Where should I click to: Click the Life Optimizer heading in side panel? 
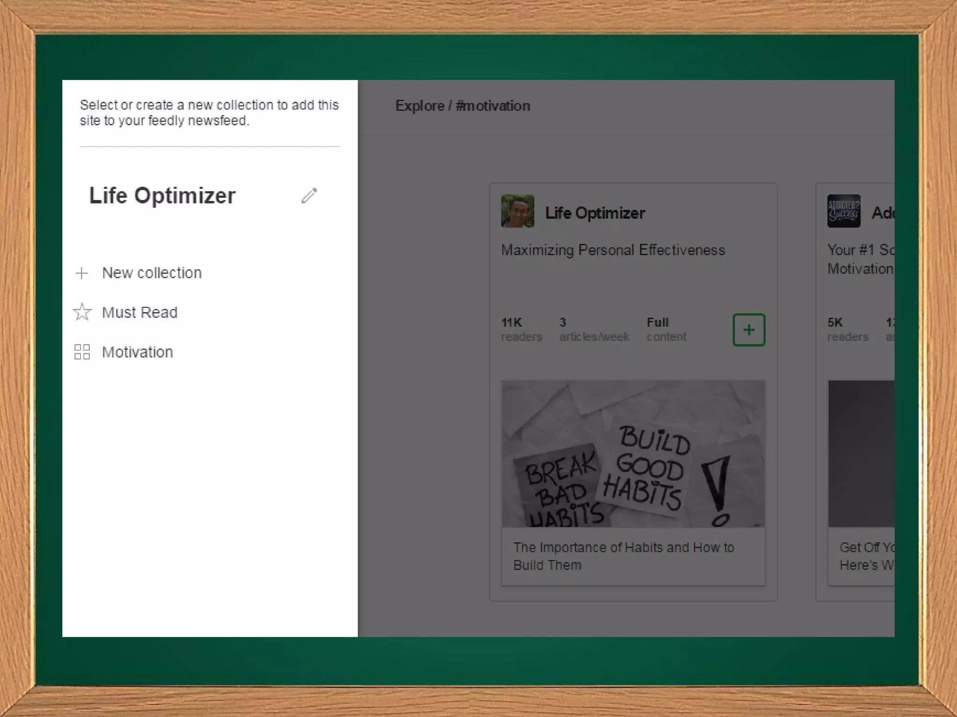162,196
